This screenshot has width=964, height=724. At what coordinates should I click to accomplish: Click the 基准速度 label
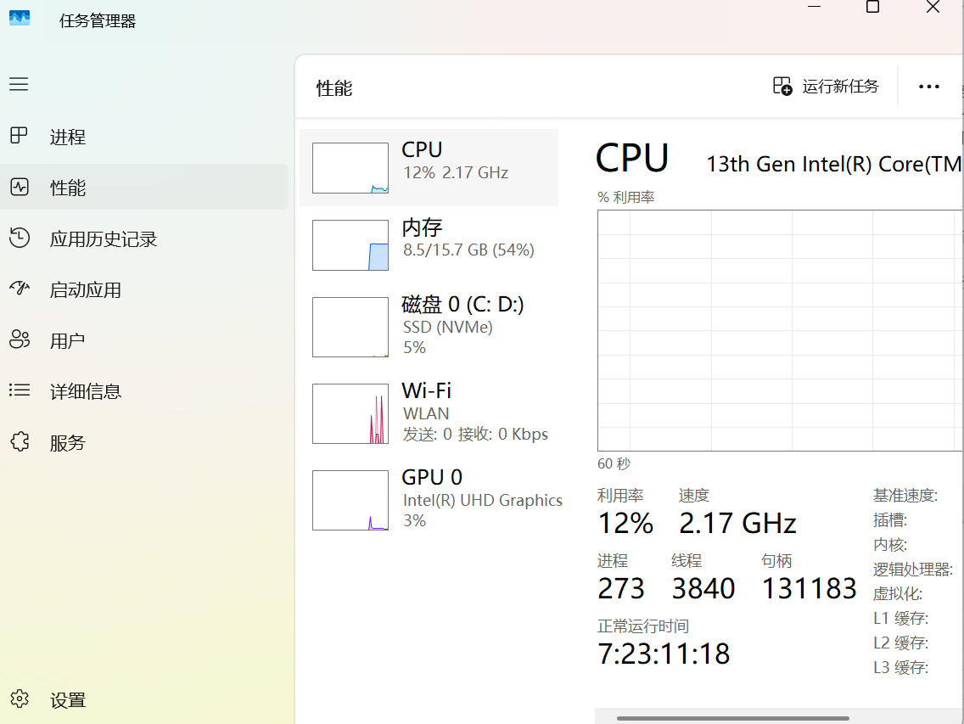coord(905,496)
